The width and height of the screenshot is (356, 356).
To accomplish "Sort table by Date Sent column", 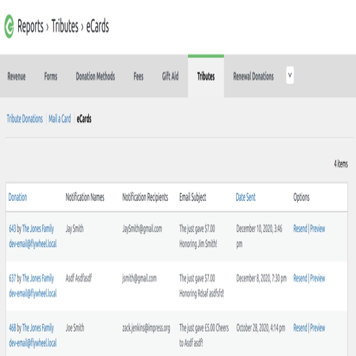I will pos(246,197).
